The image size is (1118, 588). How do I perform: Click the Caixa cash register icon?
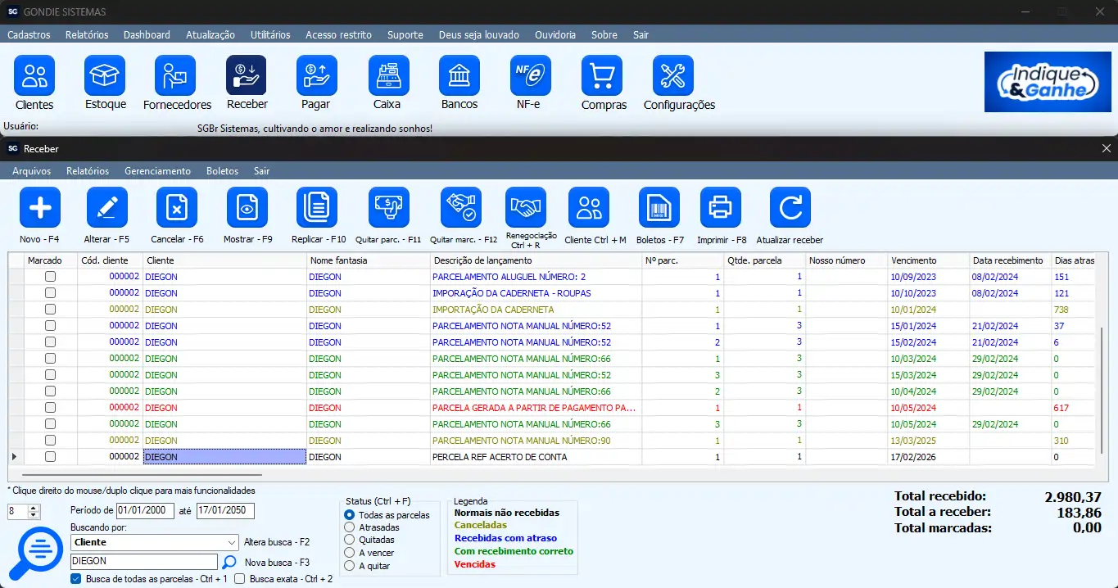click(388, 75)
